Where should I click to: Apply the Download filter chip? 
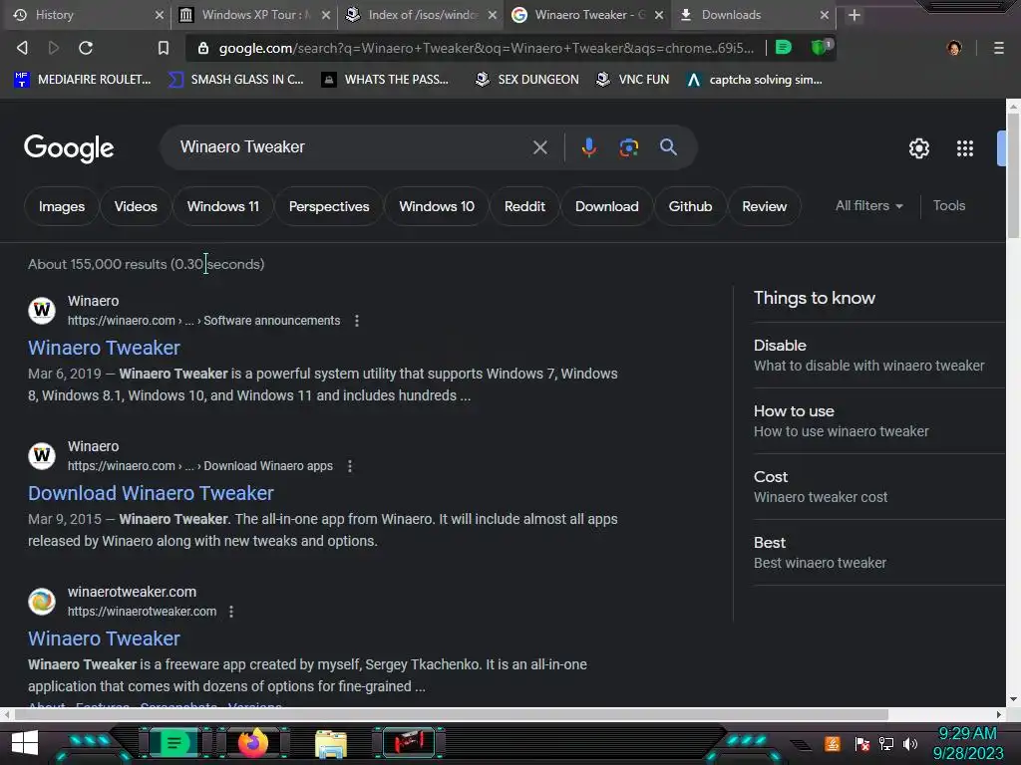[x=606, y=206]
